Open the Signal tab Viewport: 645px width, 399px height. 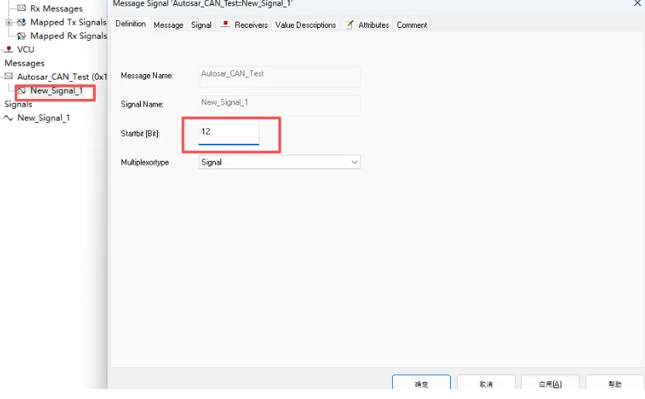click(x=201, y=25)
